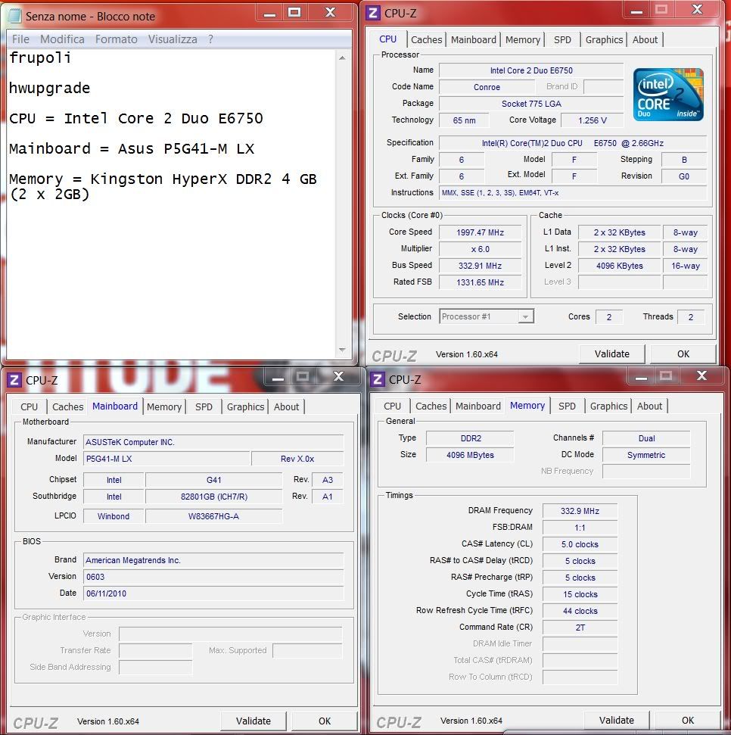The image size is (731, 735).
Task: Switch to Graphics tab in CPU window
Action: pos(604,40)
